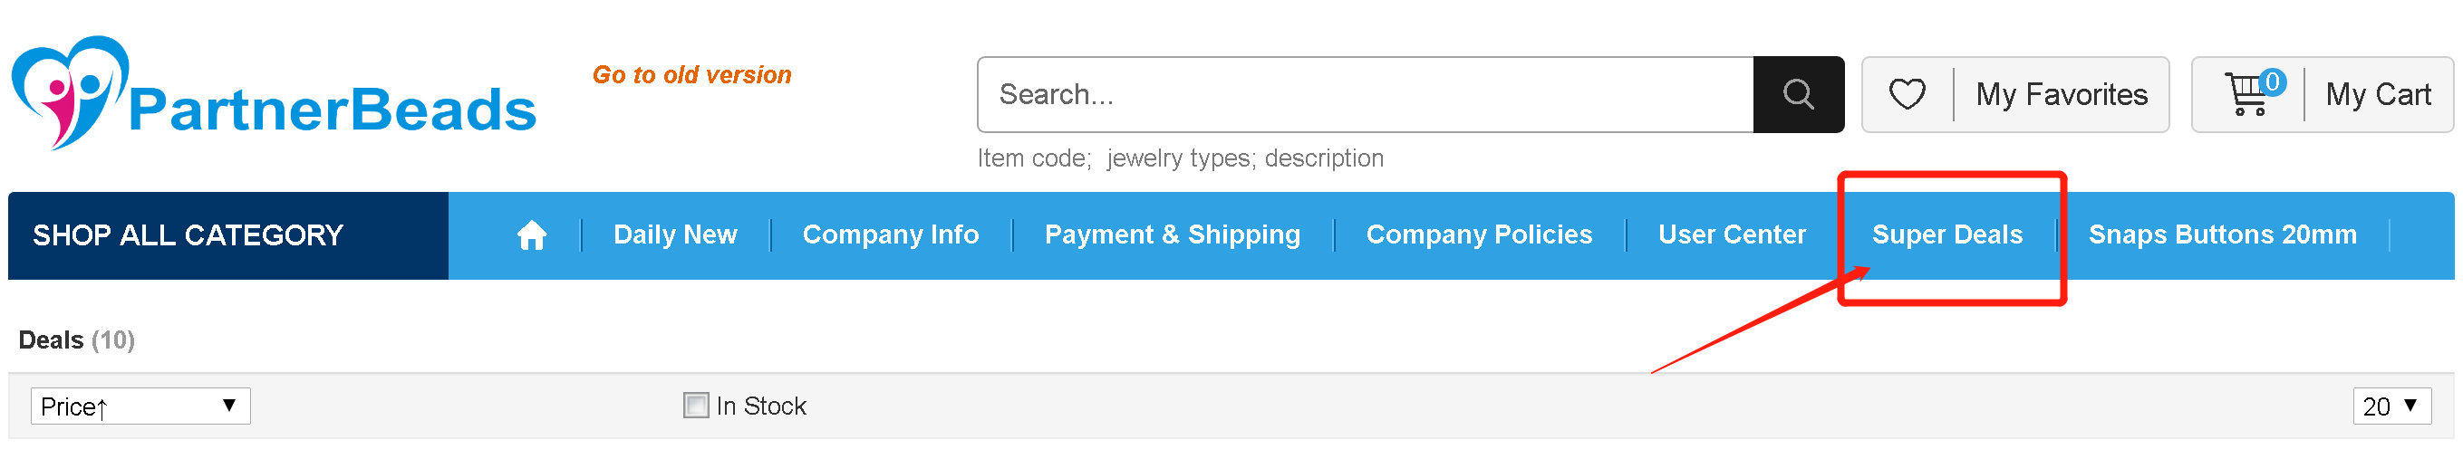Enable the In Stock checkbox
Viewport: 2463px width, 459px height.
tap(696, 406)
